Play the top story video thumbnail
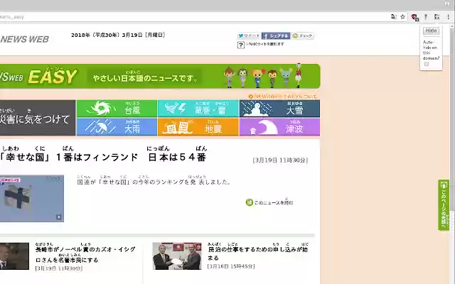The width and height of the screenshot is (455, 284). pos(31,199)
